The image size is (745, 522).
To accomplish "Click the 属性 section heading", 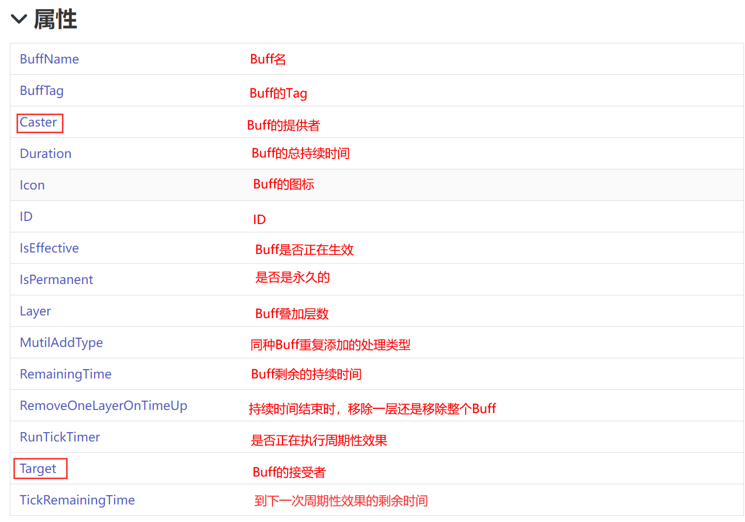I will (x=55, y=20).
